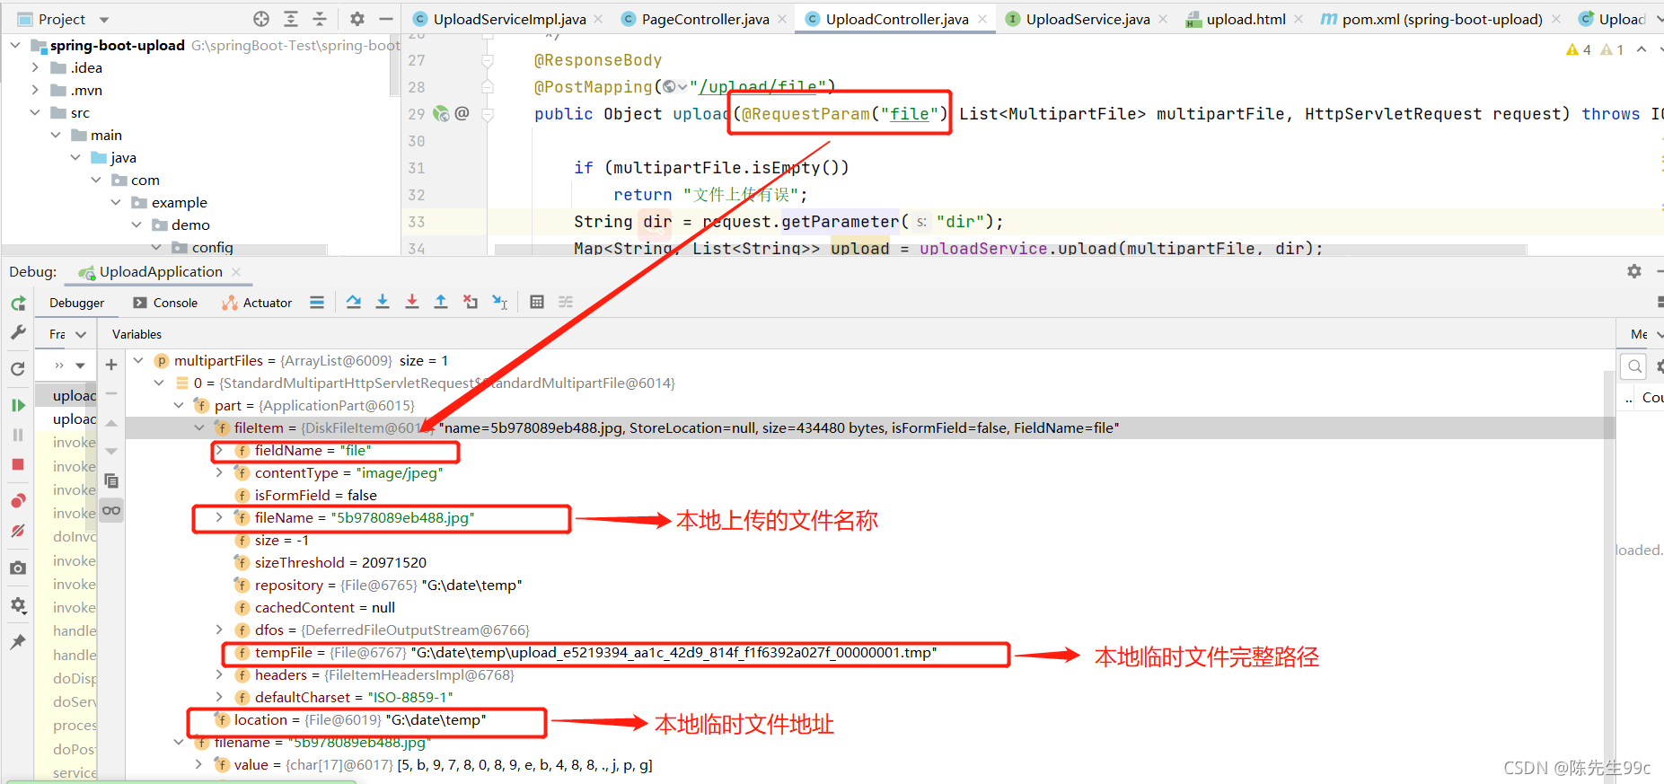Click the Rerun UploadApplication icon

click(x=18, y=304)
